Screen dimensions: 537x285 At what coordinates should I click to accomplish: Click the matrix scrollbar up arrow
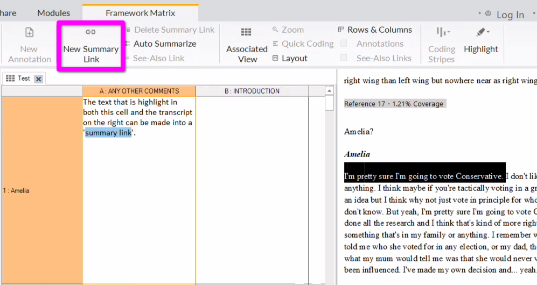coord(330,91)
